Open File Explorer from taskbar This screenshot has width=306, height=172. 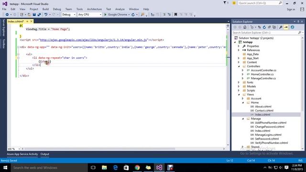(104, 168)
